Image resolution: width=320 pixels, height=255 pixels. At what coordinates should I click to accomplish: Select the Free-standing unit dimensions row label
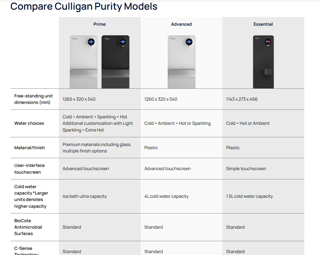[33, 99]
